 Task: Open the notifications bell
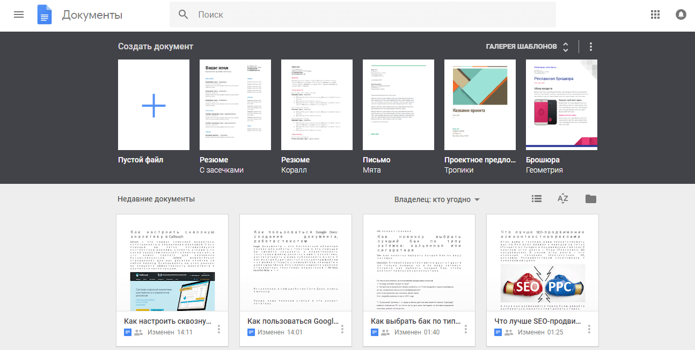click(681, 14)
